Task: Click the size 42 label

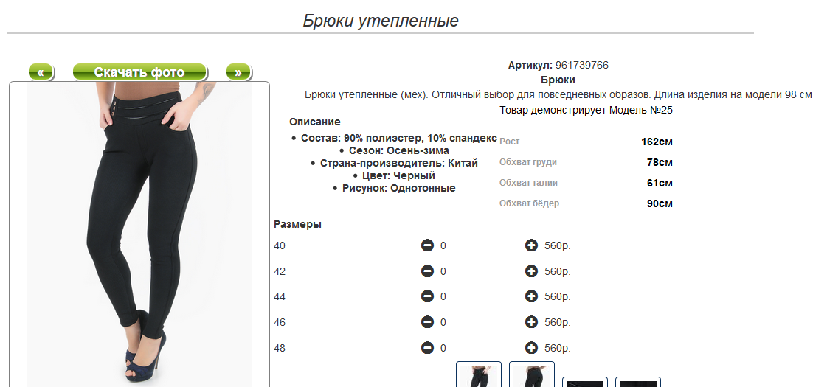Action: click(280, 271)
